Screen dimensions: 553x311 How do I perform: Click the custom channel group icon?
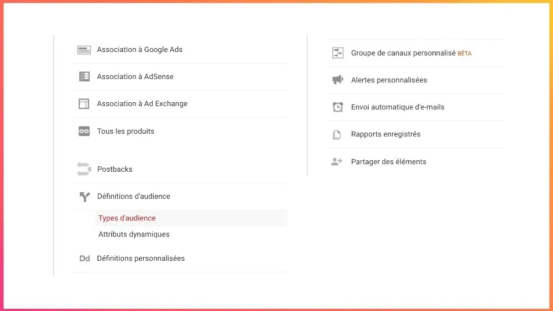(x=338, y=53)
